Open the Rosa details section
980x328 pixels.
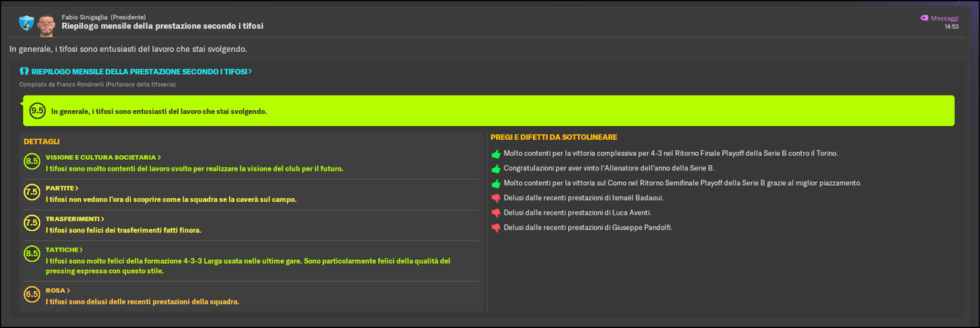click(57, 291)
